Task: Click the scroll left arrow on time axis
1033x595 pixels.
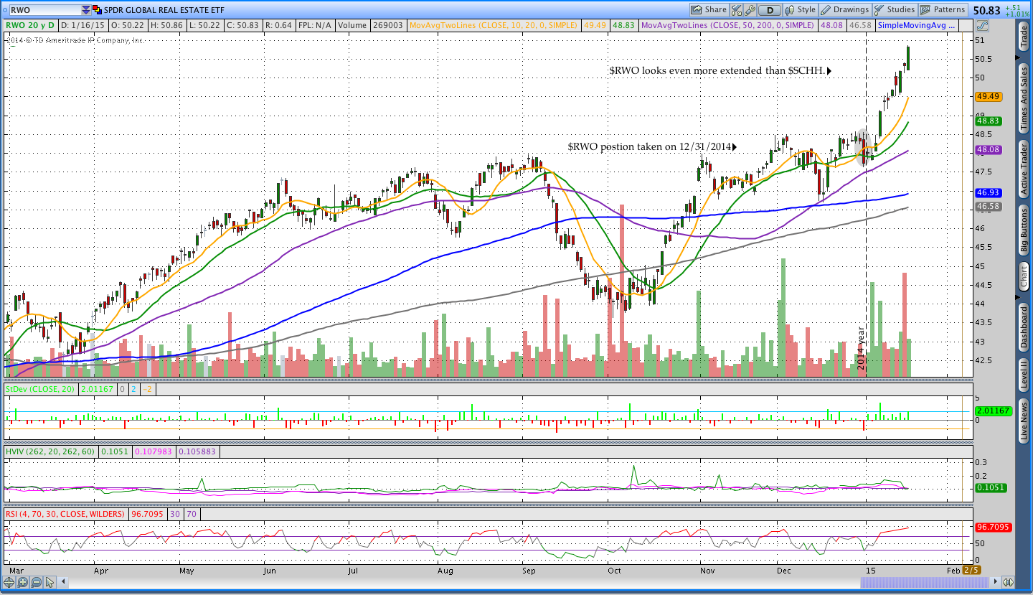Action: click(65, 582)
